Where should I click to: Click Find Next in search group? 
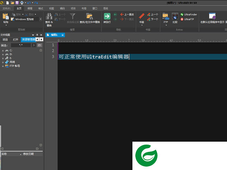[x=60, y=19]
